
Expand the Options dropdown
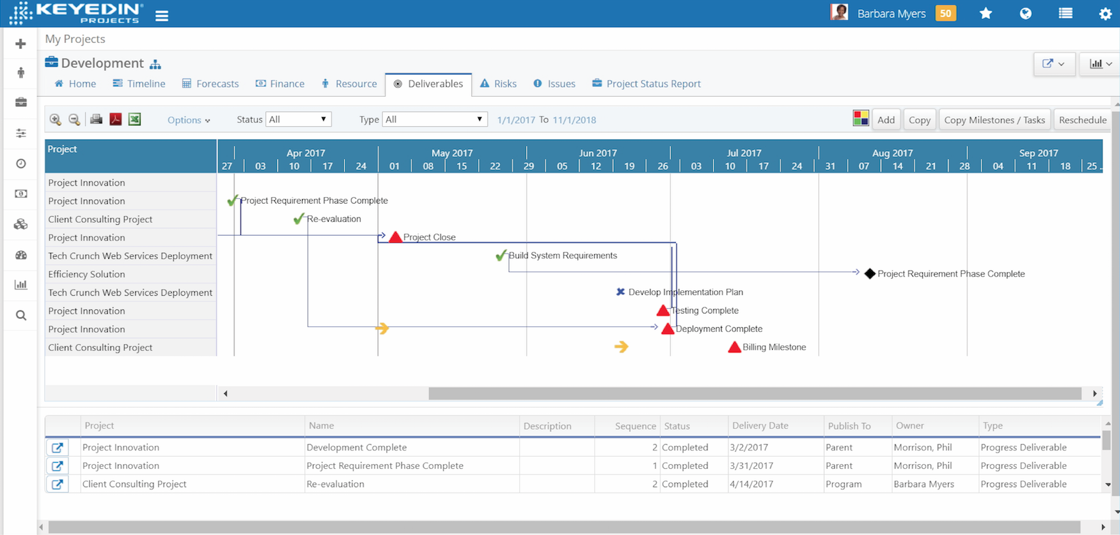[x=188, y=120]
